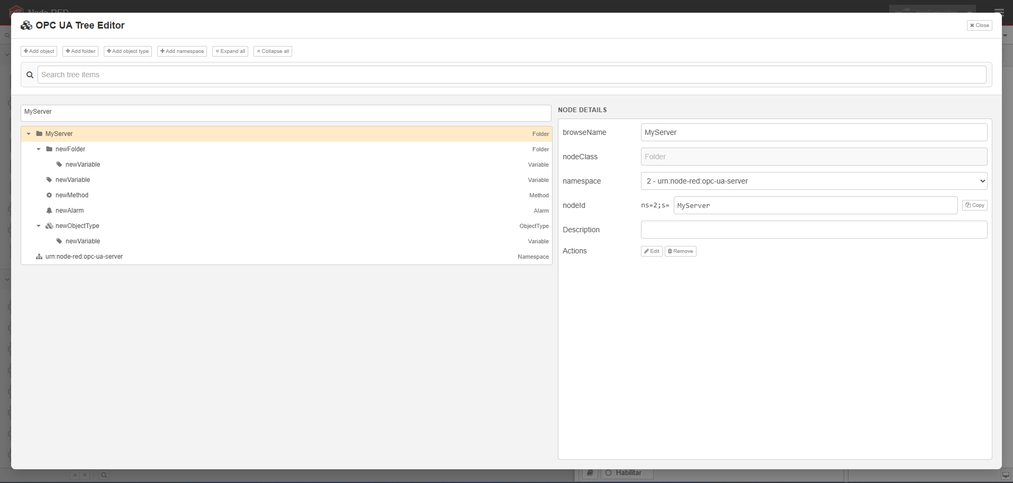Collapse the newObjectType tree node
The image size is (1013, 483).
click(39, 226)
